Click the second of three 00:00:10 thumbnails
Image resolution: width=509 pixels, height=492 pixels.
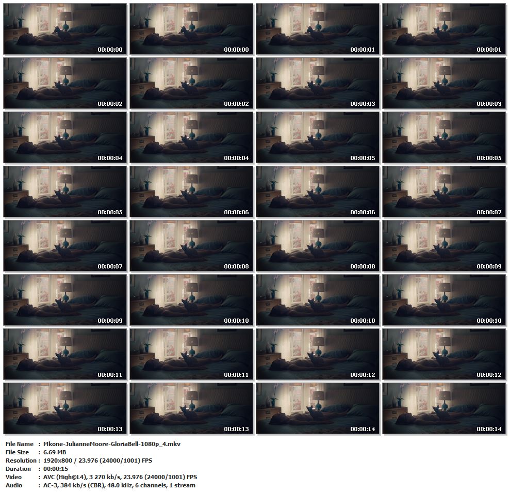coord(318,300)
